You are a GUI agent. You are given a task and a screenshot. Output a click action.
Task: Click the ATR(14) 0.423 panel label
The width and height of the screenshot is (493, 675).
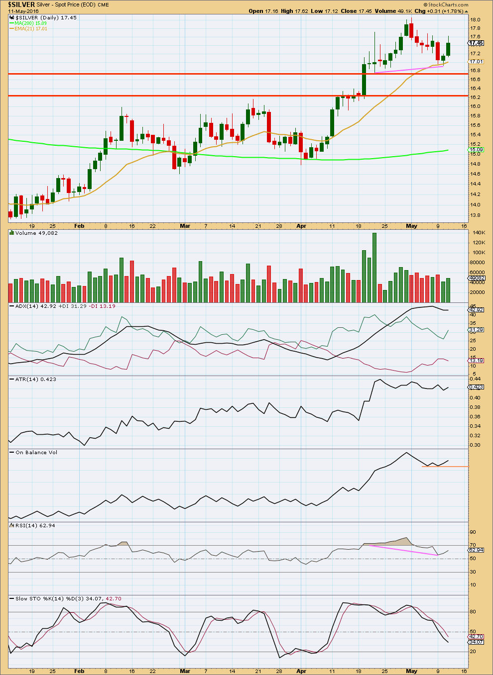click(36, 379)
